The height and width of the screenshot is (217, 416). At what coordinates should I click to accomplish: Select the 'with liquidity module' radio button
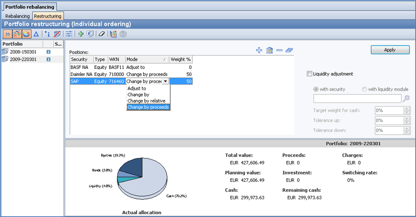[365, 89]
